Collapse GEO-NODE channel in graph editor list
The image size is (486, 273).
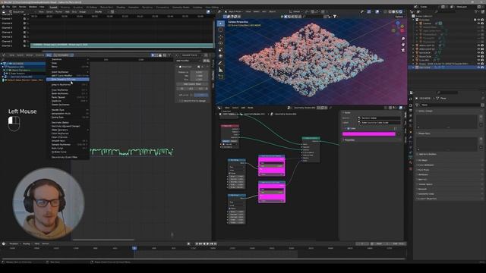pyautogui.click(x=2, y=64)
